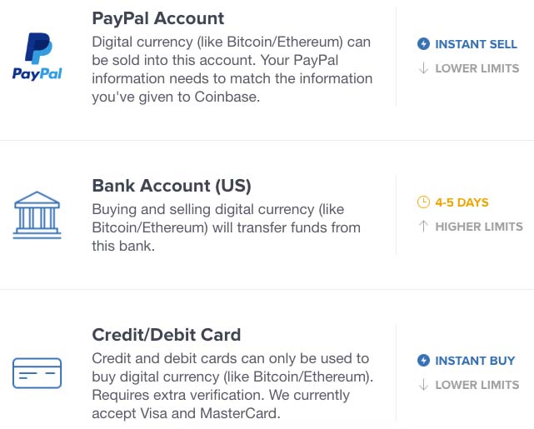Click the HIGHER LIMITS text

pyautogui.click(x=479, y=227)
